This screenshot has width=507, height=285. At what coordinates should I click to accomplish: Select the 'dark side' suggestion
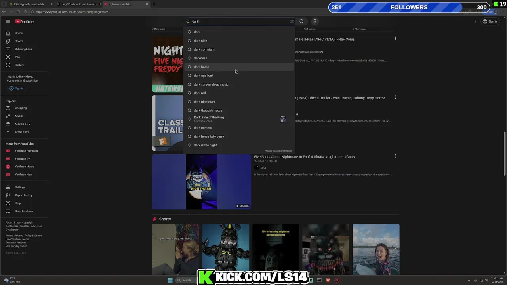239,41
